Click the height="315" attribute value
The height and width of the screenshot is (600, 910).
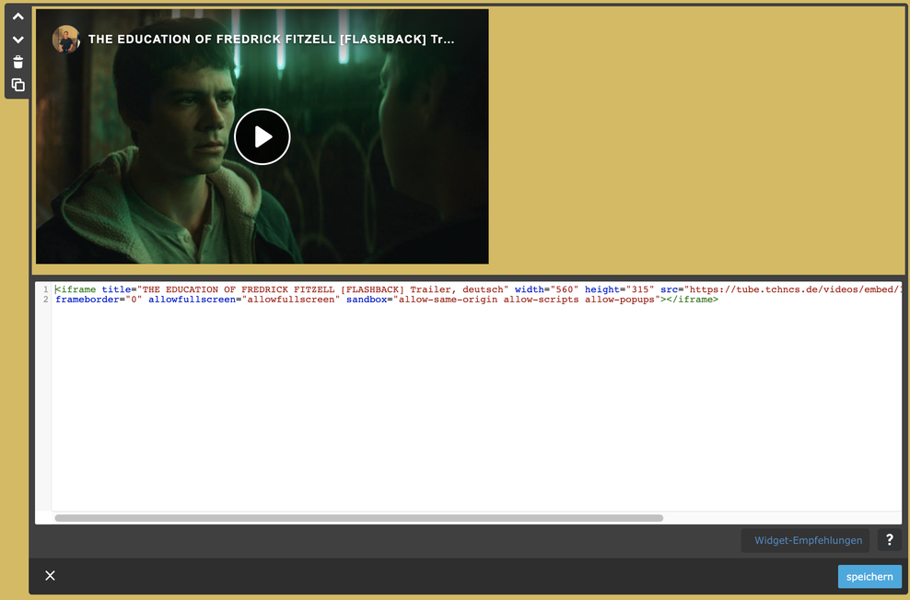point(639,289)
